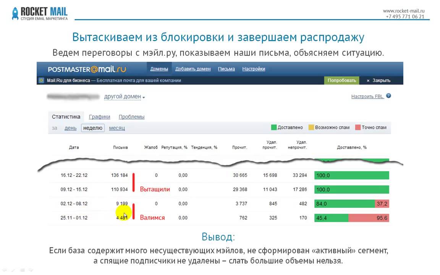Click the yellow Возможно спам legend swatch

click(x=311, y=128)
